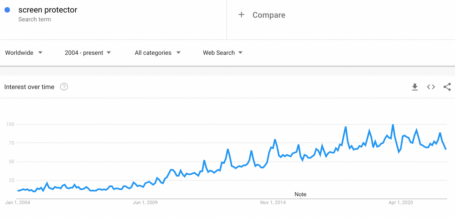The height and width of the screenshot is (218, 455).
Task: Open the Web Search type dropdown
Action: tap(223, 53)
